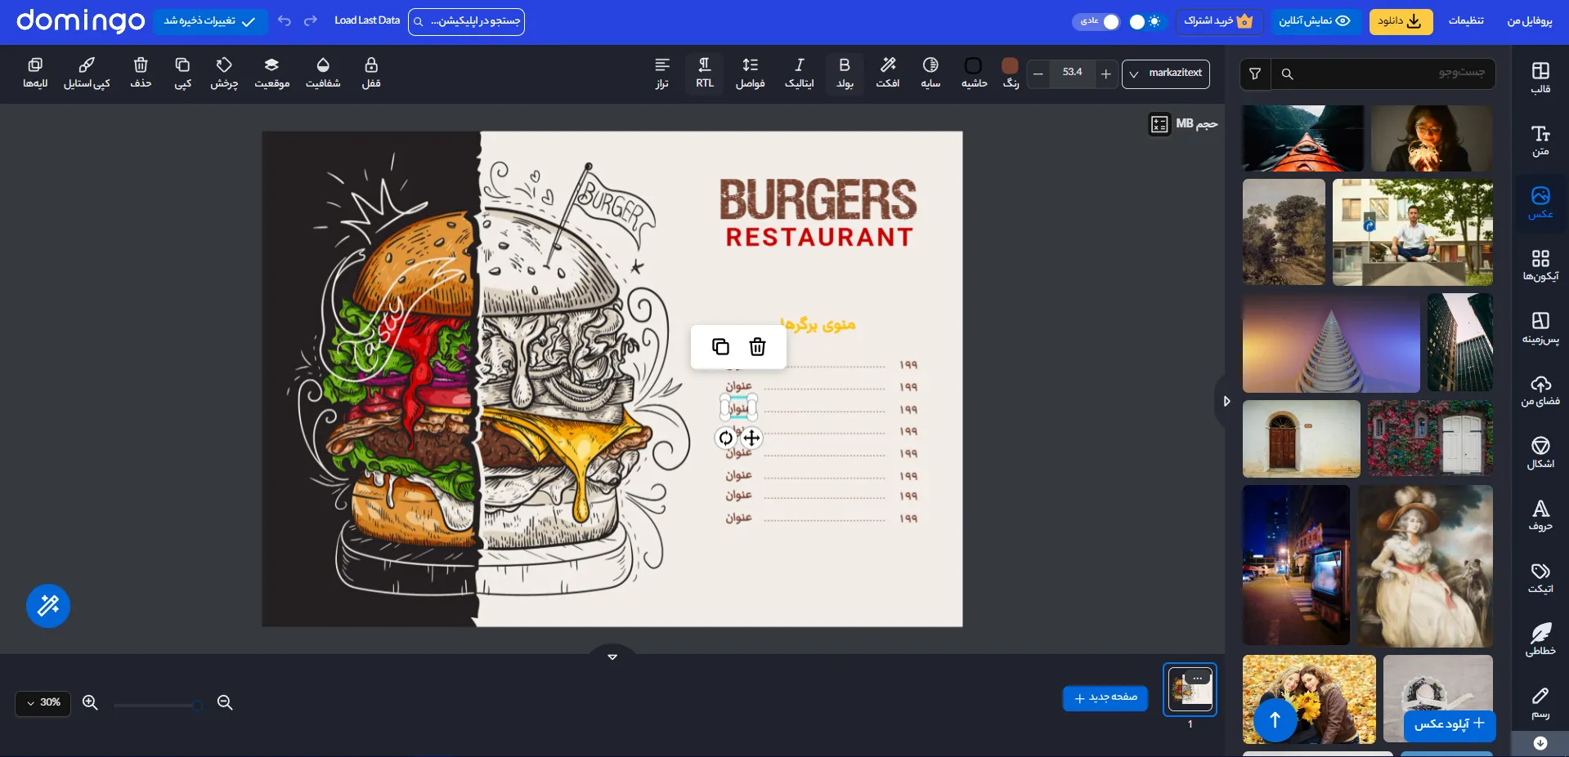
Task: Open the layers (لایه‌ها) panel
Action: tap(35, 73)
